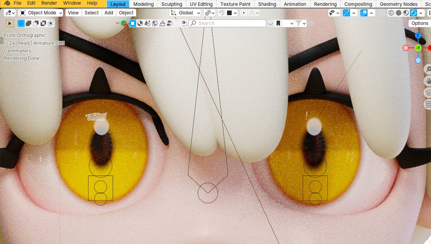Viewport: 431px width, 244px height.
Task: Switch to the UV Editing workspace tab
Action: (x=201, y=4)
